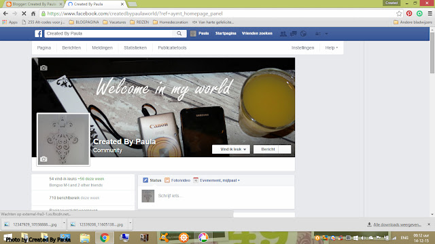The height and width of the screenshot is (244, 435).
Task: Open options arrow for 12339208 download
Action: (130, 223)
